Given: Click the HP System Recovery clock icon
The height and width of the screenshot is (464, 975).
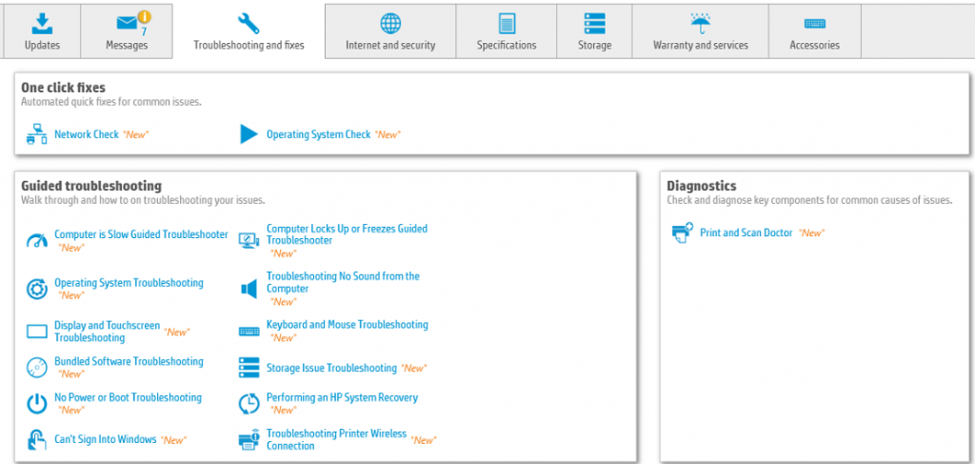Looking at the screenshot, I should point(249,403).
